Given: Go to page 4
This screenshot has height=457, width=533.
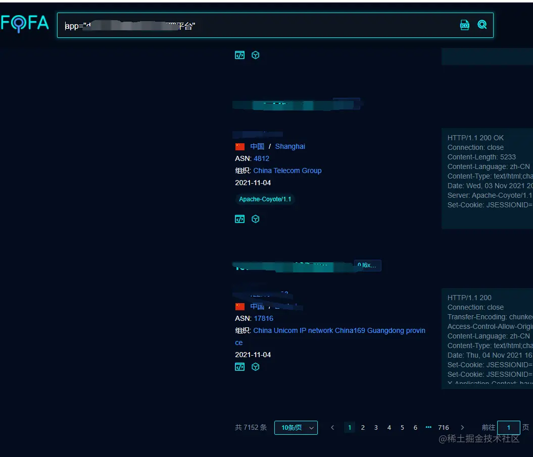Looking at the screenshot, I should 389,427.
